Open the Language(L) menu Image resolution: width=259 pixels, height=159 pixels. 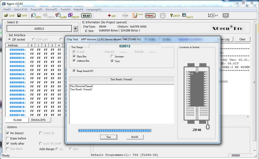(94, 9)
